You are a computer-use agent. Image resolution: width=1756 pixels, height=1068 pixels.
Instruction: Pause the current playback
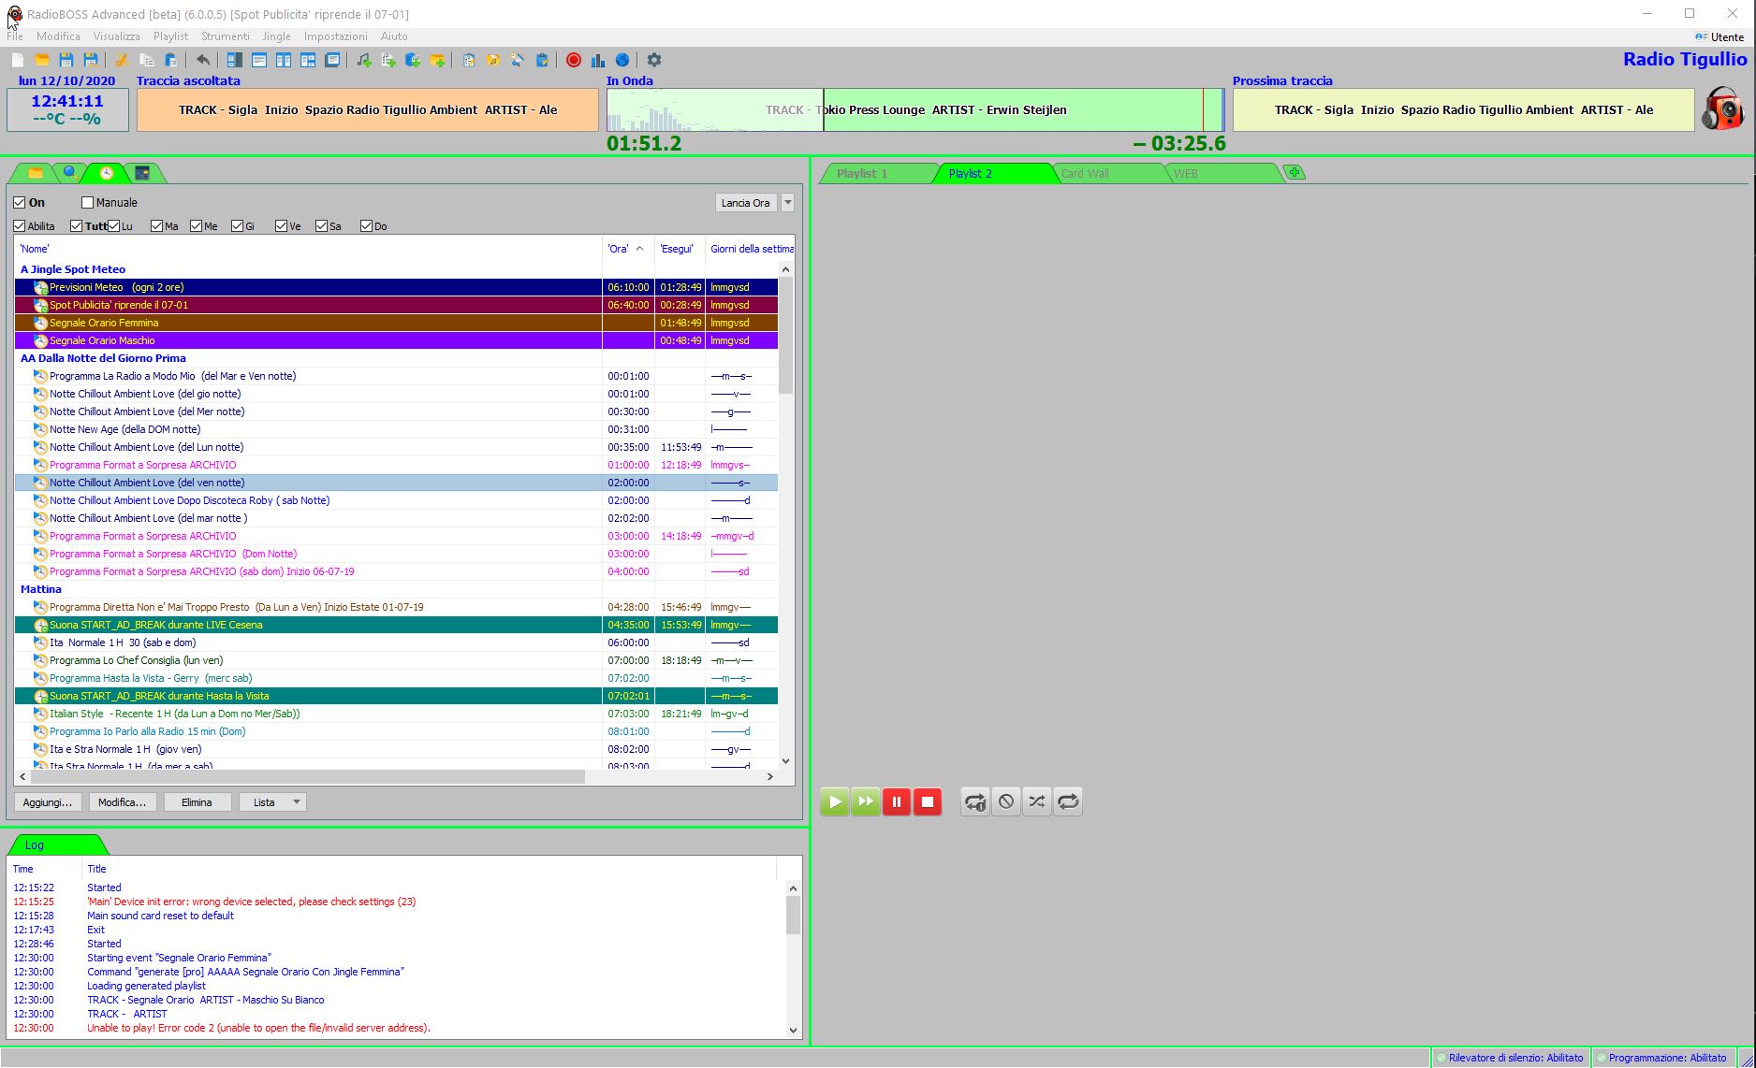click(x=896, y=801)
